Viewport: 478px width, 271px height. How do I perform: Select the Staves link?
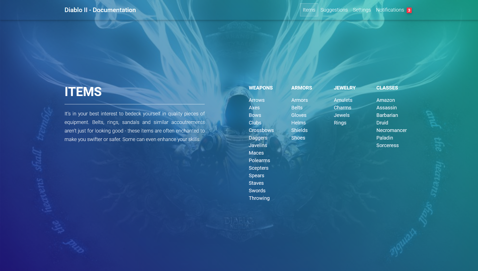[256, 183]
